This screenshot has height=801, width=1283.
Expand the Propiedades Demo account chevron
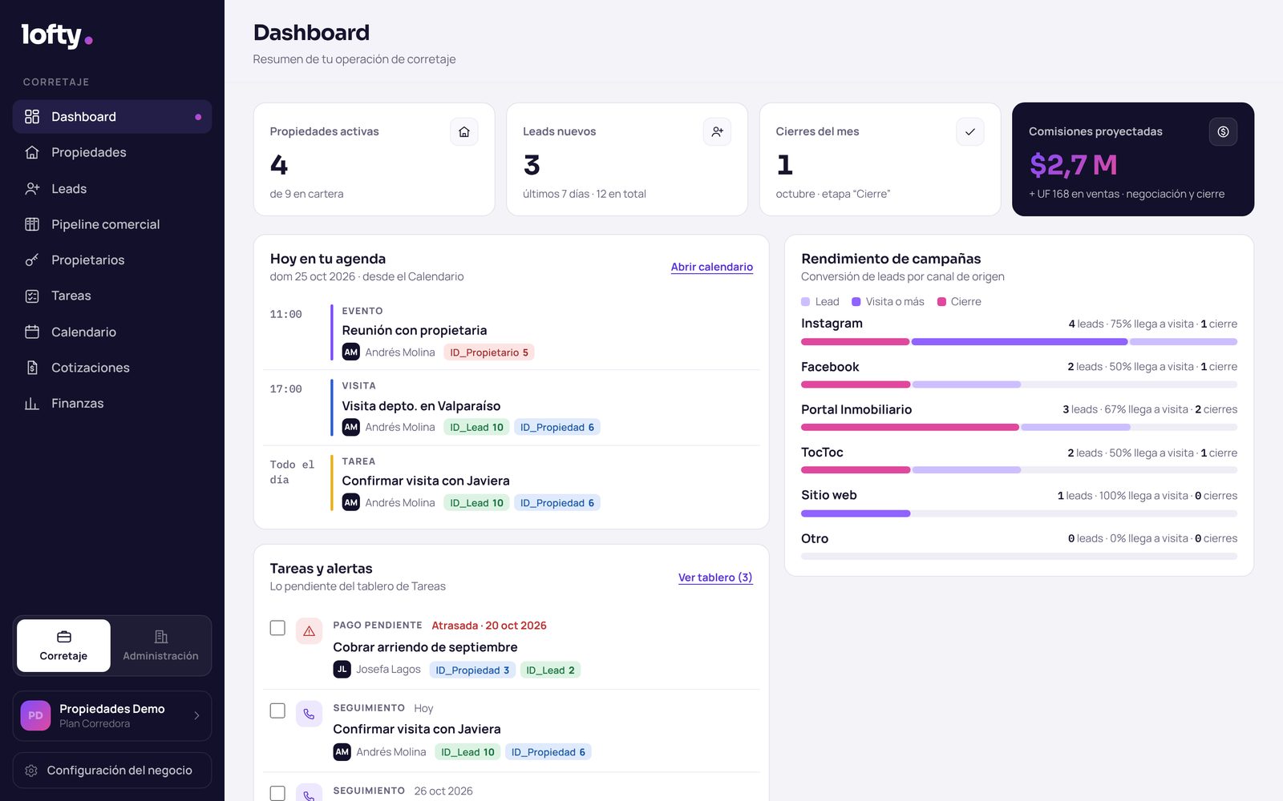[x=196, y=715]
